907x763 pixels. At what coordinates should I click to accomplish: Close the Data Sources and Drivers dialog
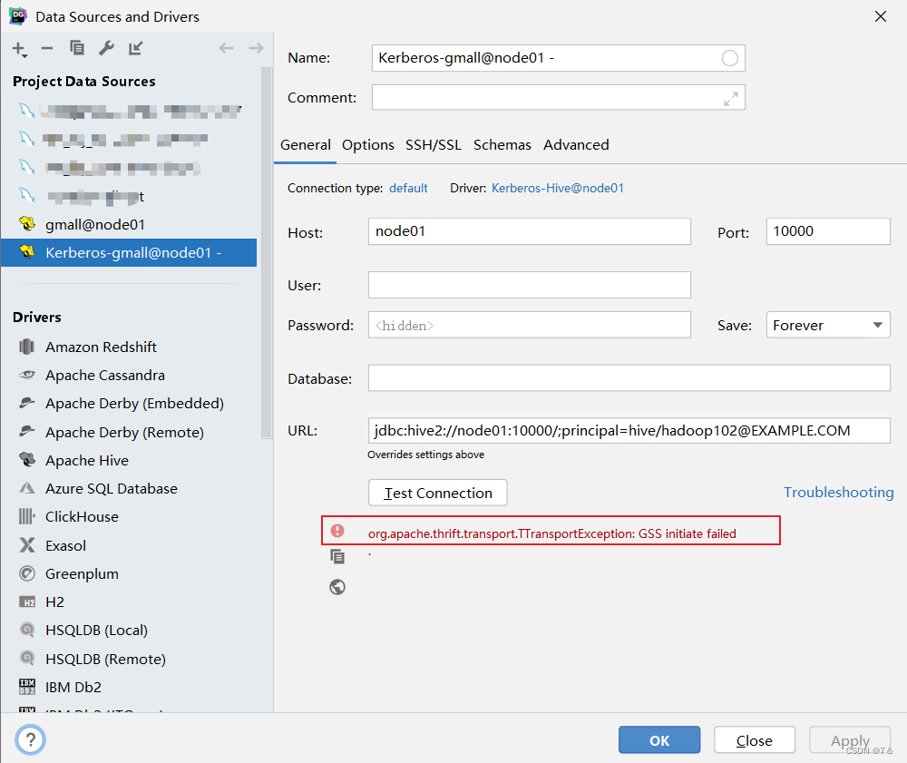(881, 16)
